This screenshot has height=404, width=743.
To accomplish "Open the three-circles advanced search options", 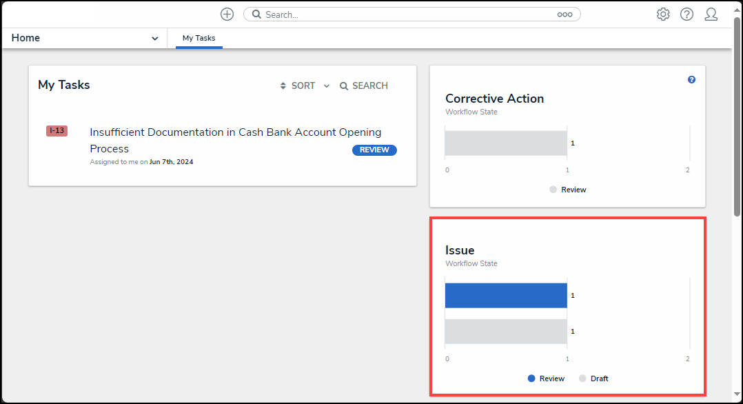I will pos(564,14).
